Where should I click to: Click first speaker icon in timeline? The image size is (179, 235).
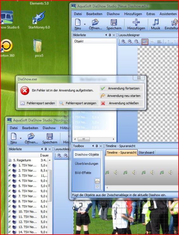point(116,173)
